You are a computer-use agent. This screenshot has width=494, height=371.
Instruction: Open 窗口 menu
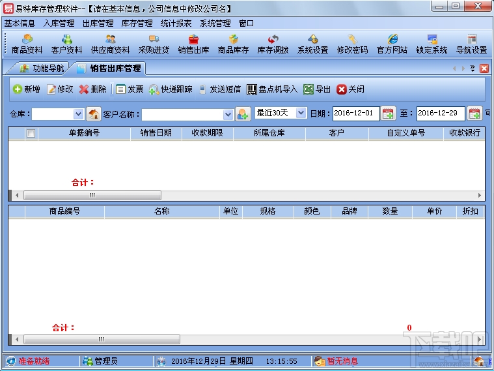click(x=247, y=23)
